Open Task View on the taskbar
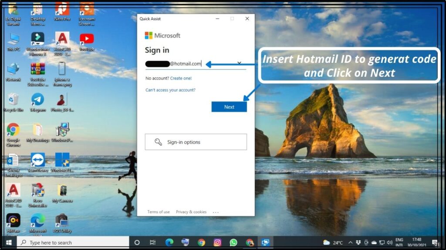 (x=152, y=242)
